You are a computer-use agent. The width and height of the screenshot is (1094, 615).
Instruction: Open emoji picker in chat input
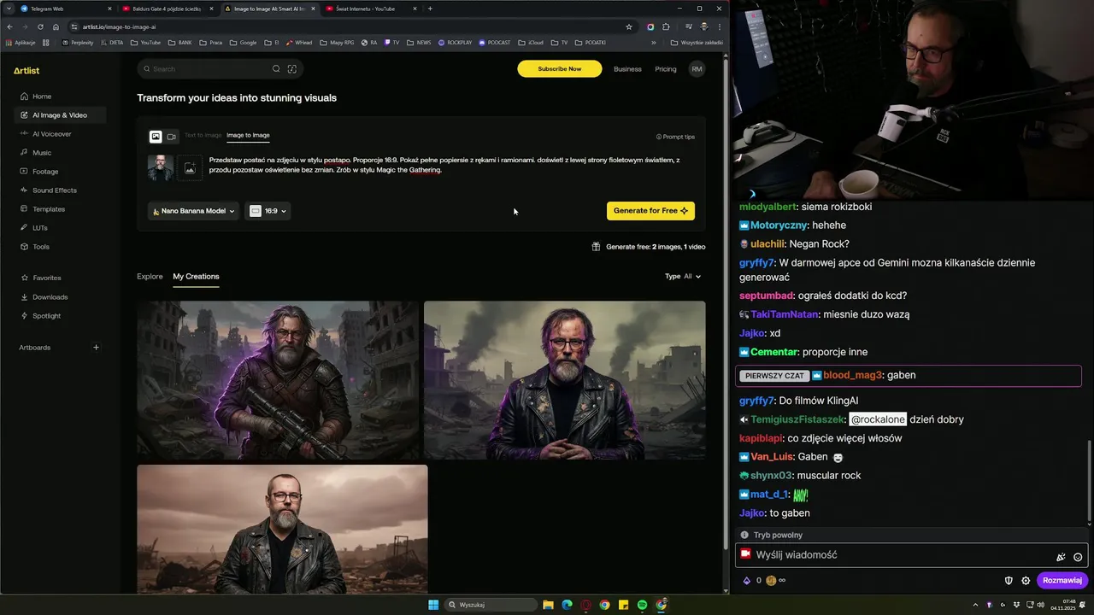pyautogui.click(x=1078, y=557)
